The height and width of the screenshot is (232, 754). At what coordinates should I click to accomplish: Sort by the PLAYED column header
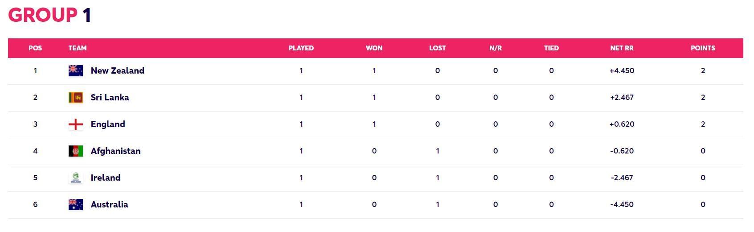click(301, 48)
